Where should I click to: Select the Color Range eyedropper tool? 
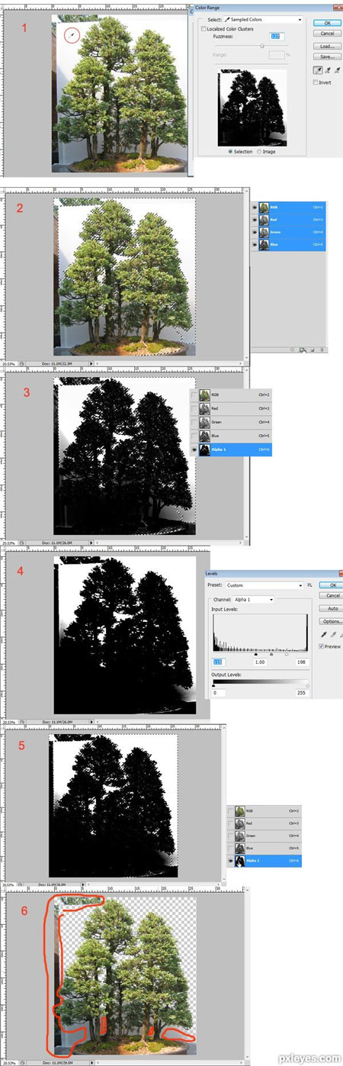point(318,69)
